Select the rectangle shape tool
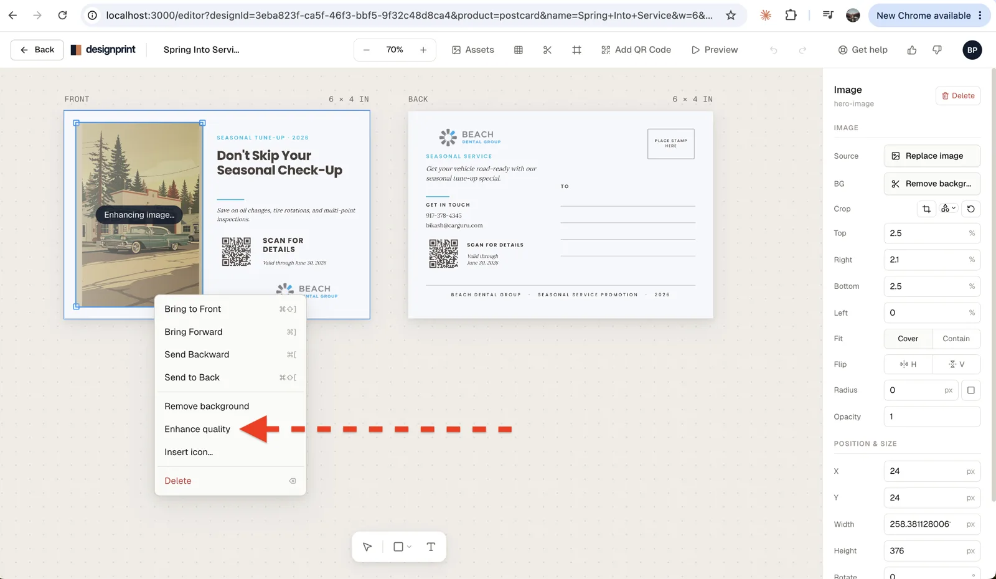 [x=398, y=547]
